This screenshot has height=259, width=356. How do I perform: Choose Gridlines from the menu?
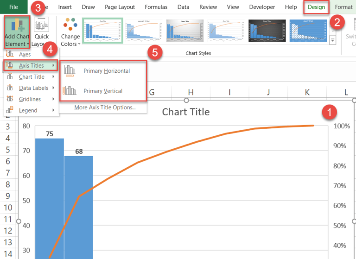(32, 99)
